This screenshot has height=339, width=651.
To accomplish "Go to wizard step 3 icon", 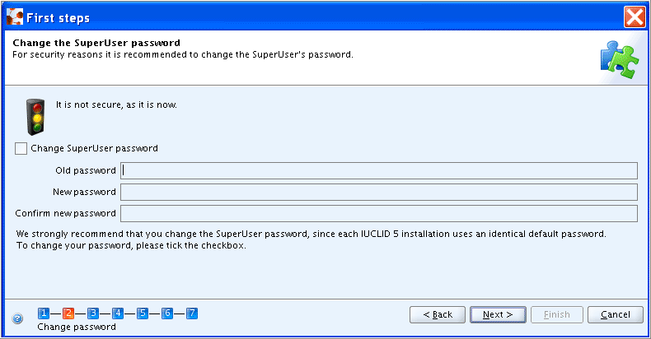I will [93, 313].
